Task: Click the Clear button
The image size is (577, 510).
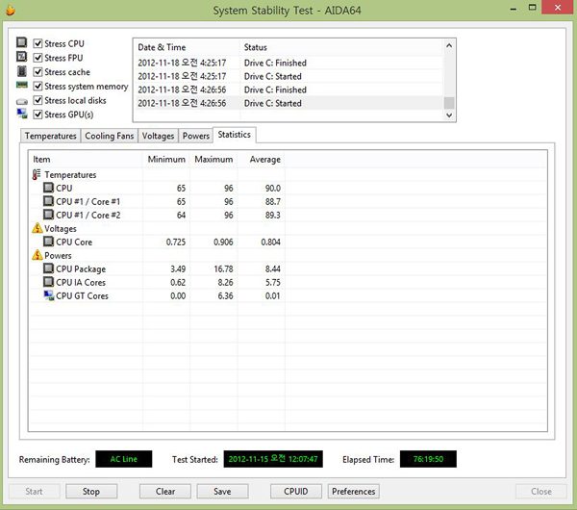Action: pos(165,491)
